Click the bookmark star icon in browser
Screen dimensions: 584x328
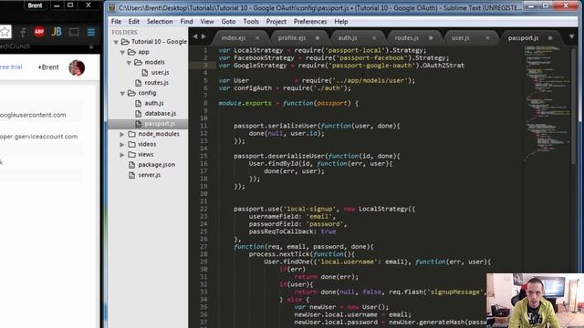click(x=5, y=32)
